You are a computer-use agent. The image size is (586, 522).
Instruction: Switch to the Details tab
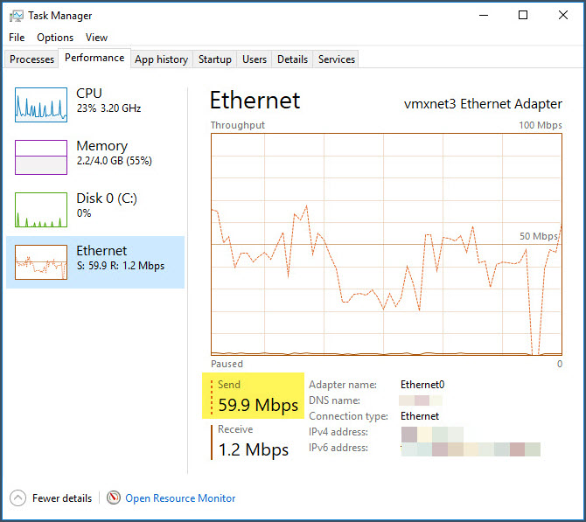pos(292,59)
